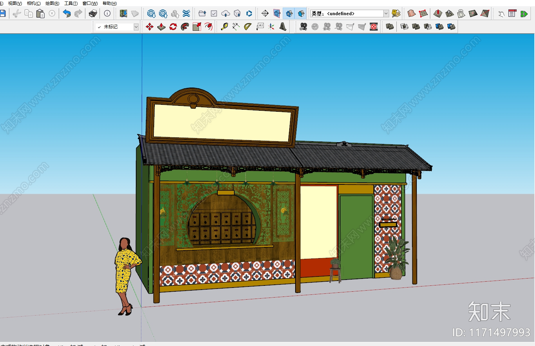Select the Axes tool
This screenshot has height=346, width=535.
pyautogui.click(x=272, y=27)
